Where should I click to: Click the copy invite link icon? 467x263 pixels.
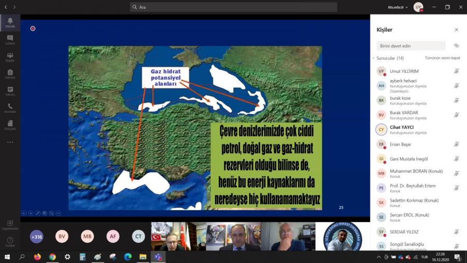tap(456, 46)
